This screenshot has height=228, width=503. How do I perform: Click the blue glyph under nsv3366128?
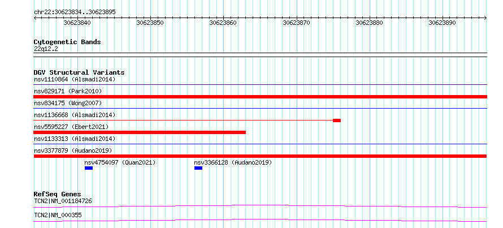point(198,168)
